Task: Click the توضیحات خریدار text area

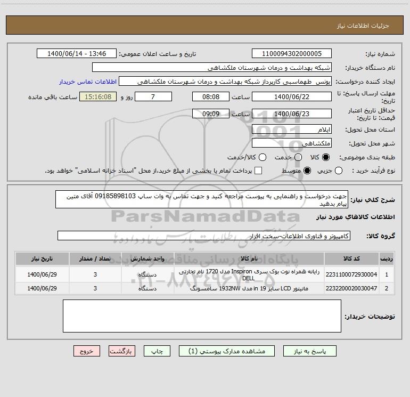Action: tap(202, 316)
